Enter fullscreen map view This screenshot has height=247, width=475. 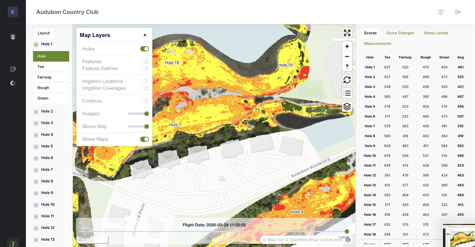tap(347, 33)
